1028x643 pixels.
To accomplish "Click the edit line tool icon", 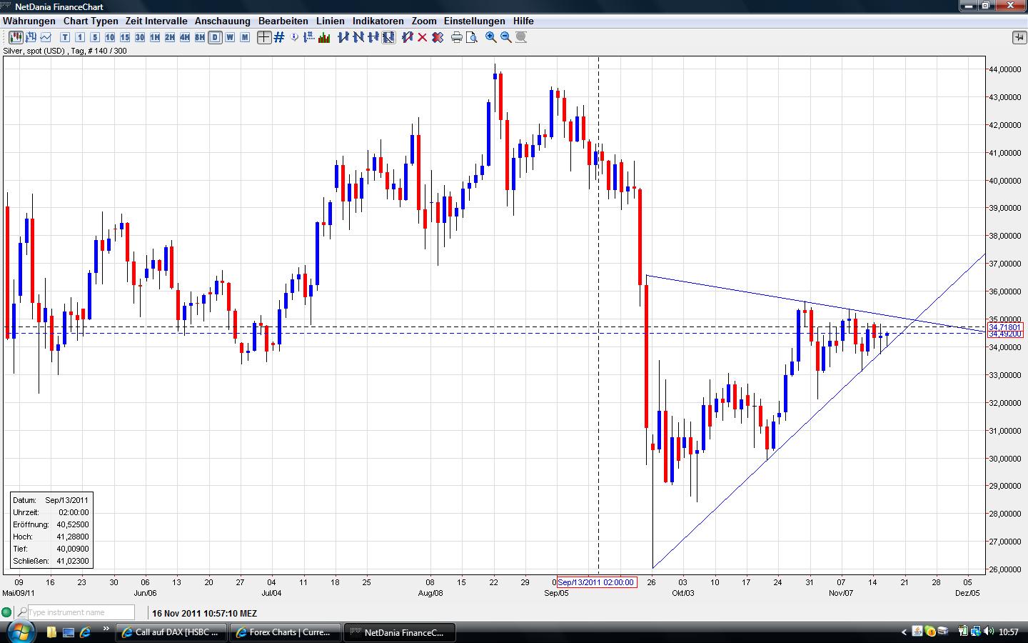I will [408, 37].
